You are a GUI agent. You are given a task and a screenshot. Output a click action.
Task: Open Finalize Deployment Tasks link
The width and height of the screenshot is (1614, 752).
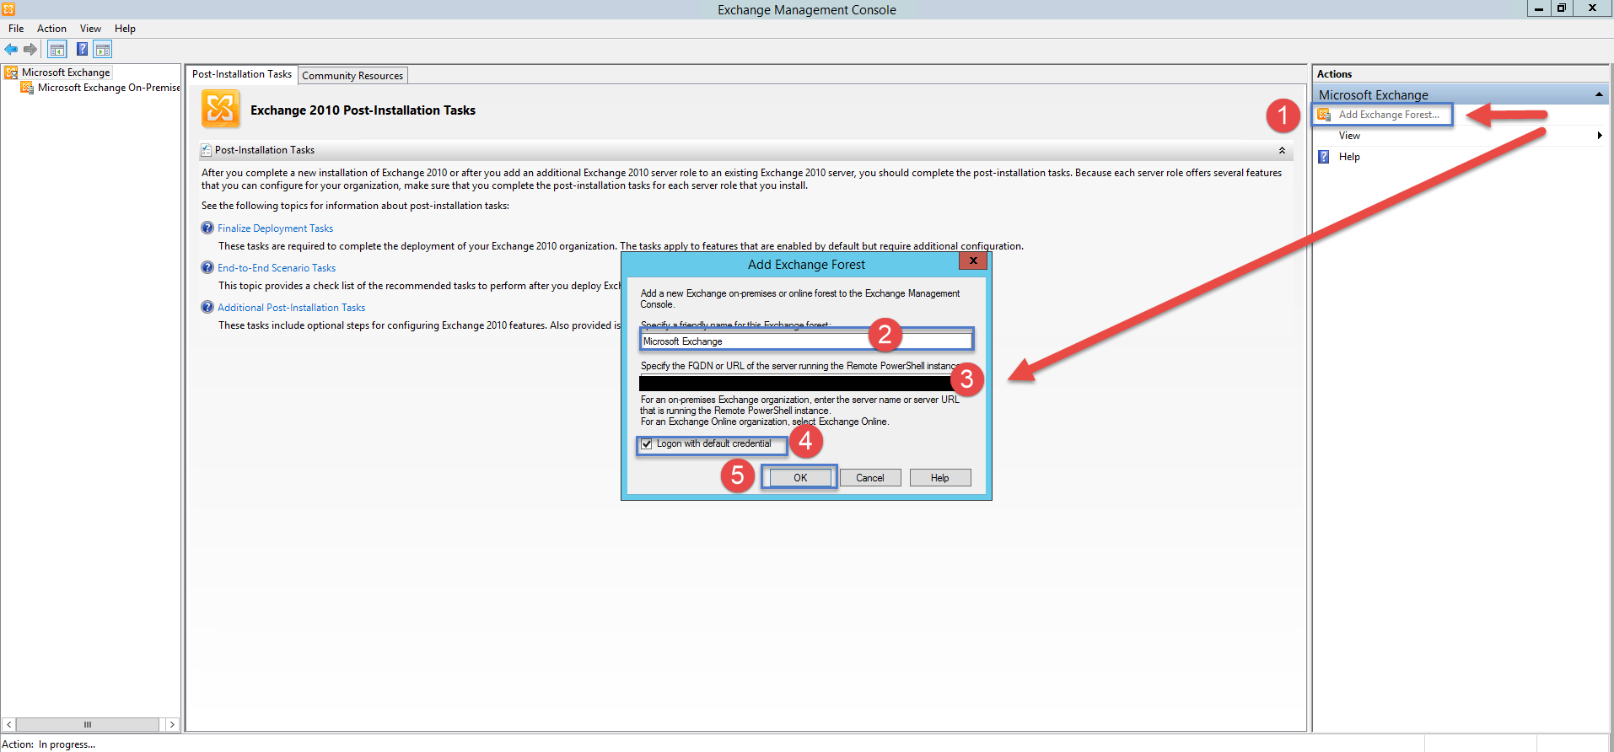275,228
